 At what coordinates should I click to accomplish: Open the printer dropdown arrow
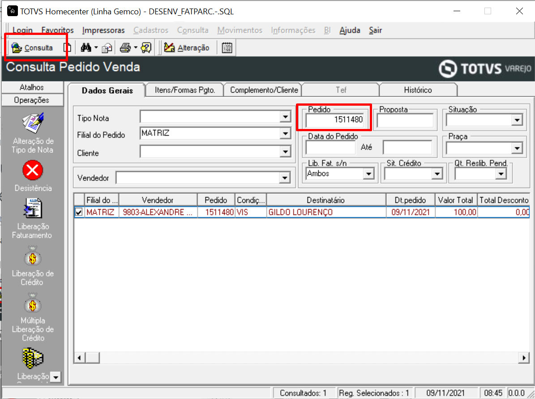(136, 47)
